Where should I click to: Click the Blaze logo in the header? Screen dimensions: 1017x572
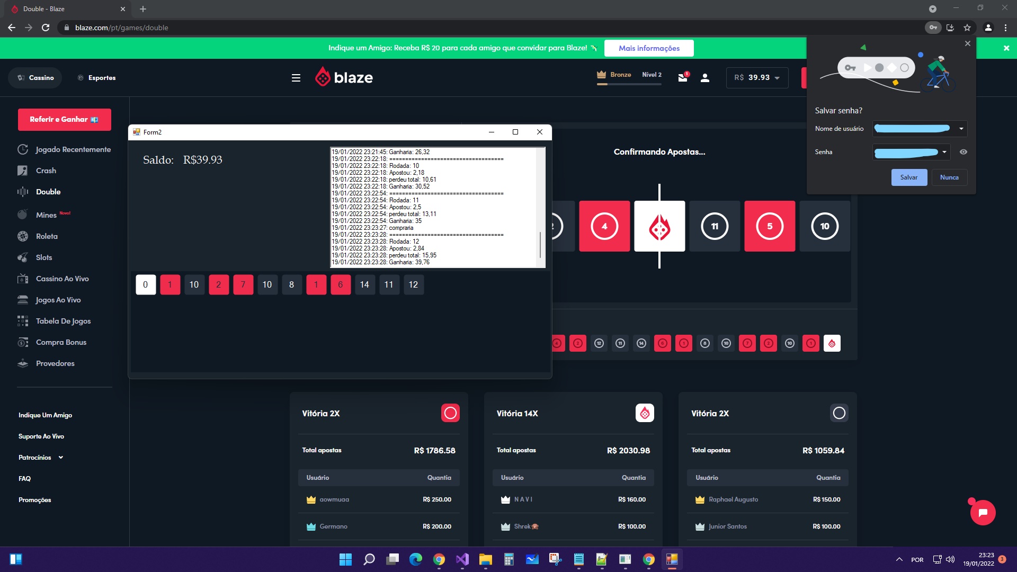[344, 77]
